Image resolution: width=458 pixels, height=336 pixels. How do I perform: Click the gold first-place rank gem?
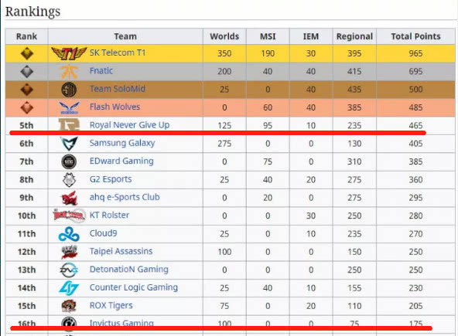pos(27,53)
